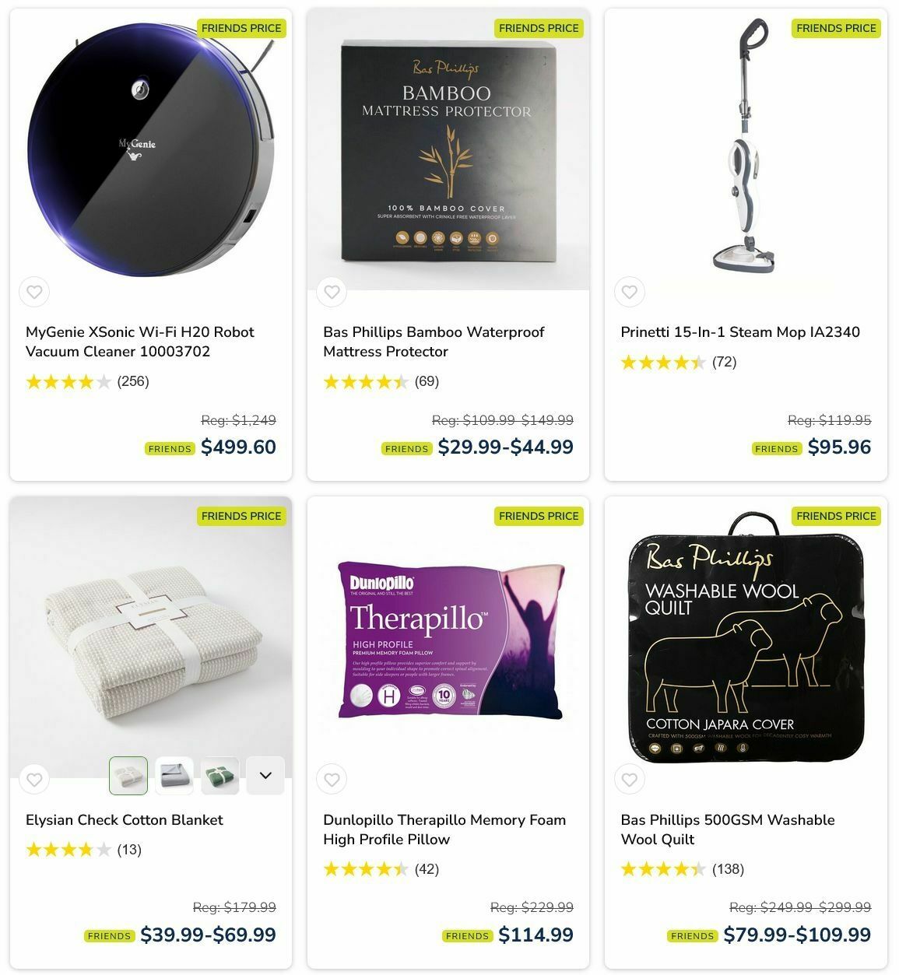View Prinetti 15-In-1 Steam Mop details
899x975 pixels.
740,332
